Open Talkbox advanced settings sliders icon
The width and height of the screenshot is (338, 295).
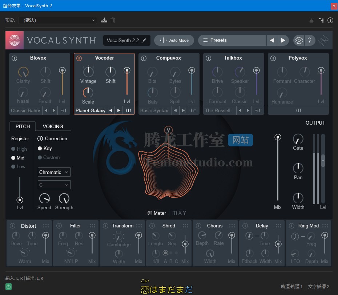point(258,110)
